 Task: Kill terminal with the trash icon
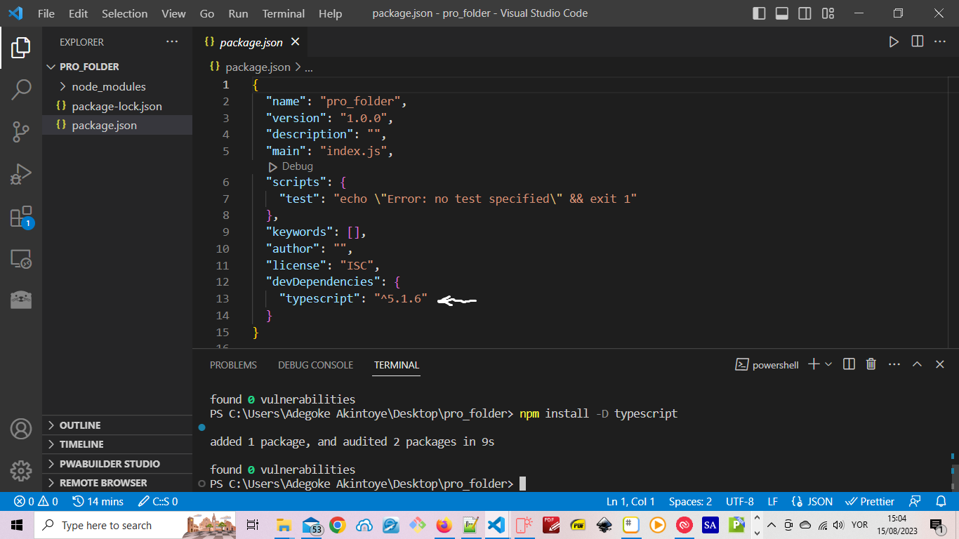click(x=871, y=364)
